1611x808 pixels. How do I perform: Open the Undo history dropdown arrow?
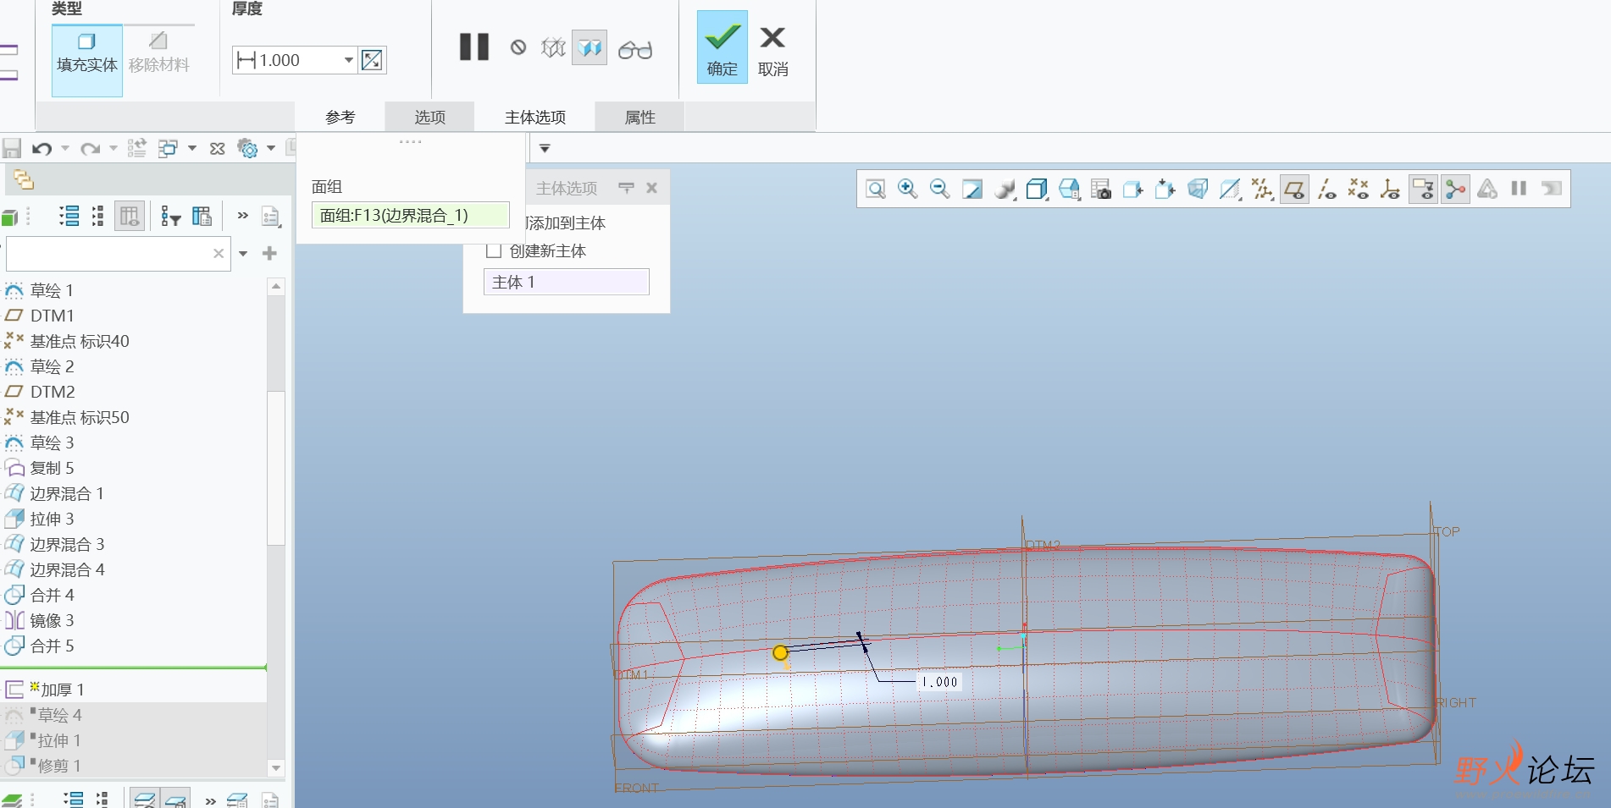coord(65,149)
